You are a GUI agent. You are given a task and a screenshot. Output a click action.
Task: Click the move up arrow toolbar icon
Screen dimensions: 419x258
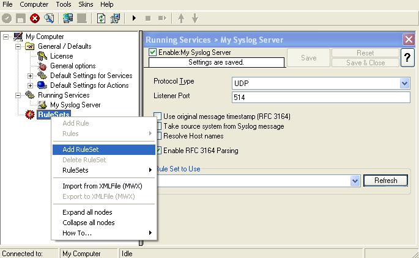181,18
